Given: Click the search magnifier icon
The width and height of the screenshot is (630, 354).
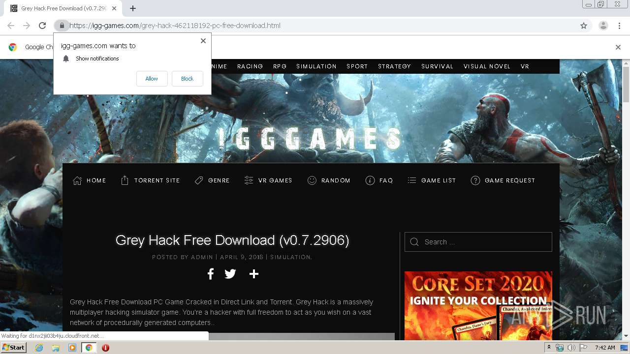Looking at the screenshot, I should pos(414,242).
